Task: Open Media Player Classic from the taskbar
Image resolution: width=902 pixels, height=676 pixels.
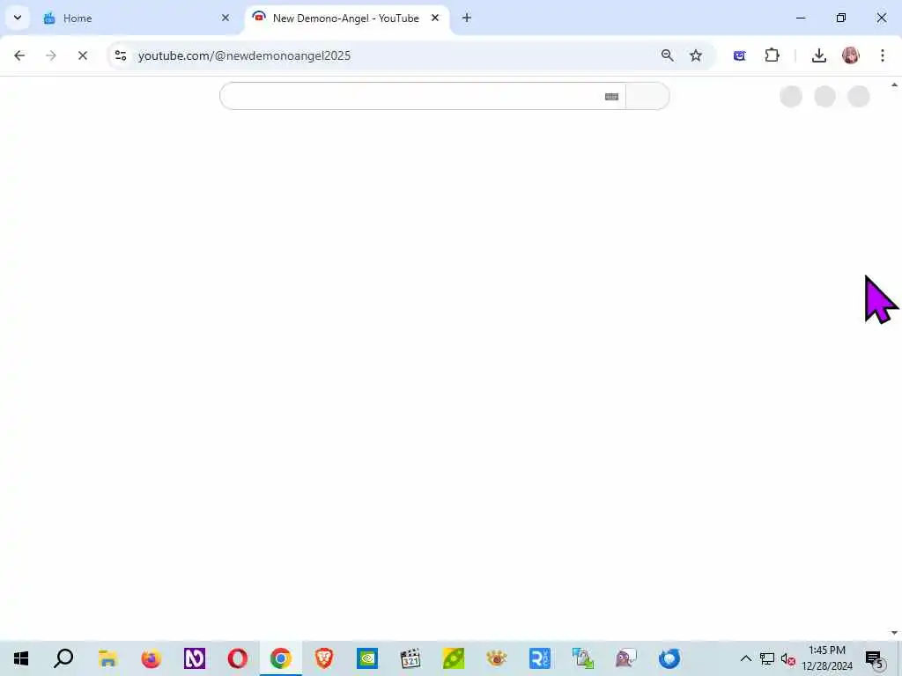Action: pos(410,658)
